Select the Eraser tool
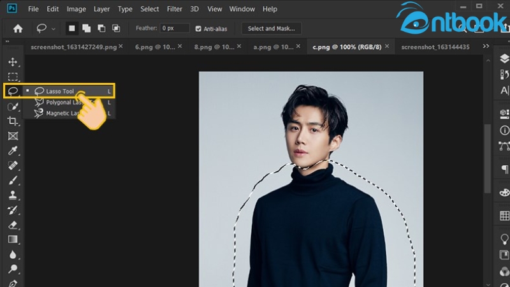 tap(13, 224)
